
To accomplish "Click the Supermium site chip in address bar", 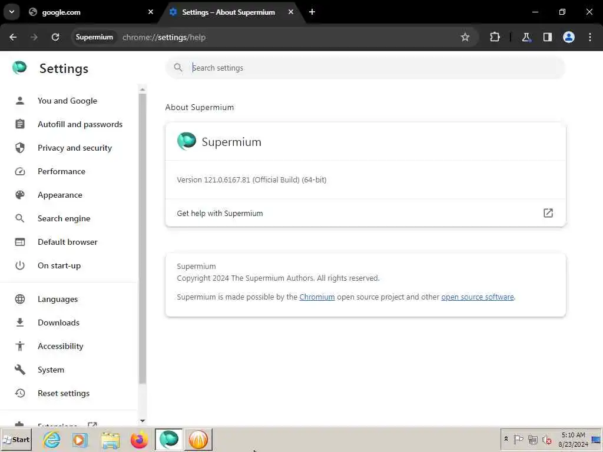I will [x=94, y=37].
